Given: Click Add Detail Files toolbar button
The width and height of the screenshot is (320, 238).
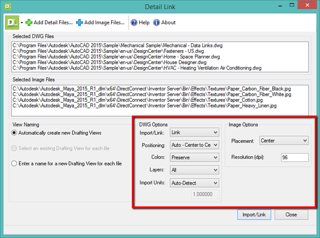Looking at the screenshot, I should [x=49, y=22].
